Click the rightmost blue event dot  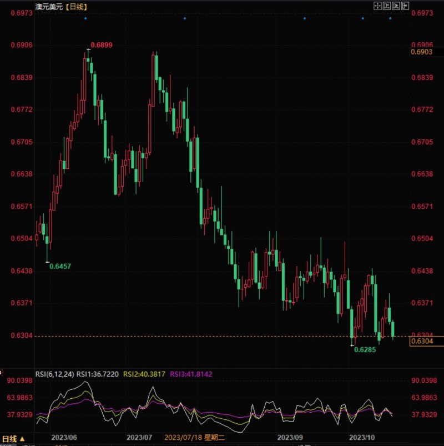(x=390, y=18)
